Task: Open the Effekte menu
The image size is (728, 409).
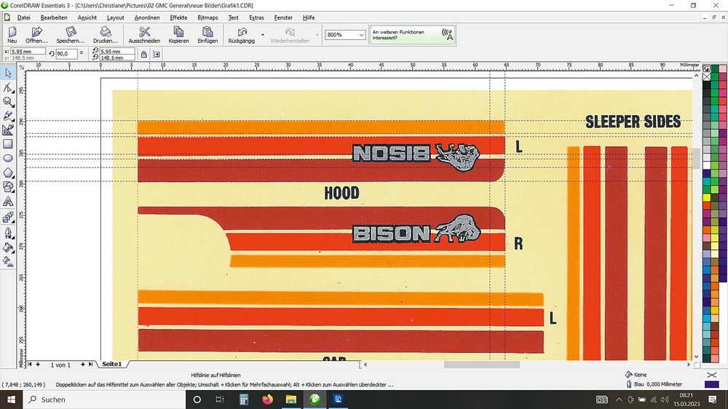Action: (179, 17)
